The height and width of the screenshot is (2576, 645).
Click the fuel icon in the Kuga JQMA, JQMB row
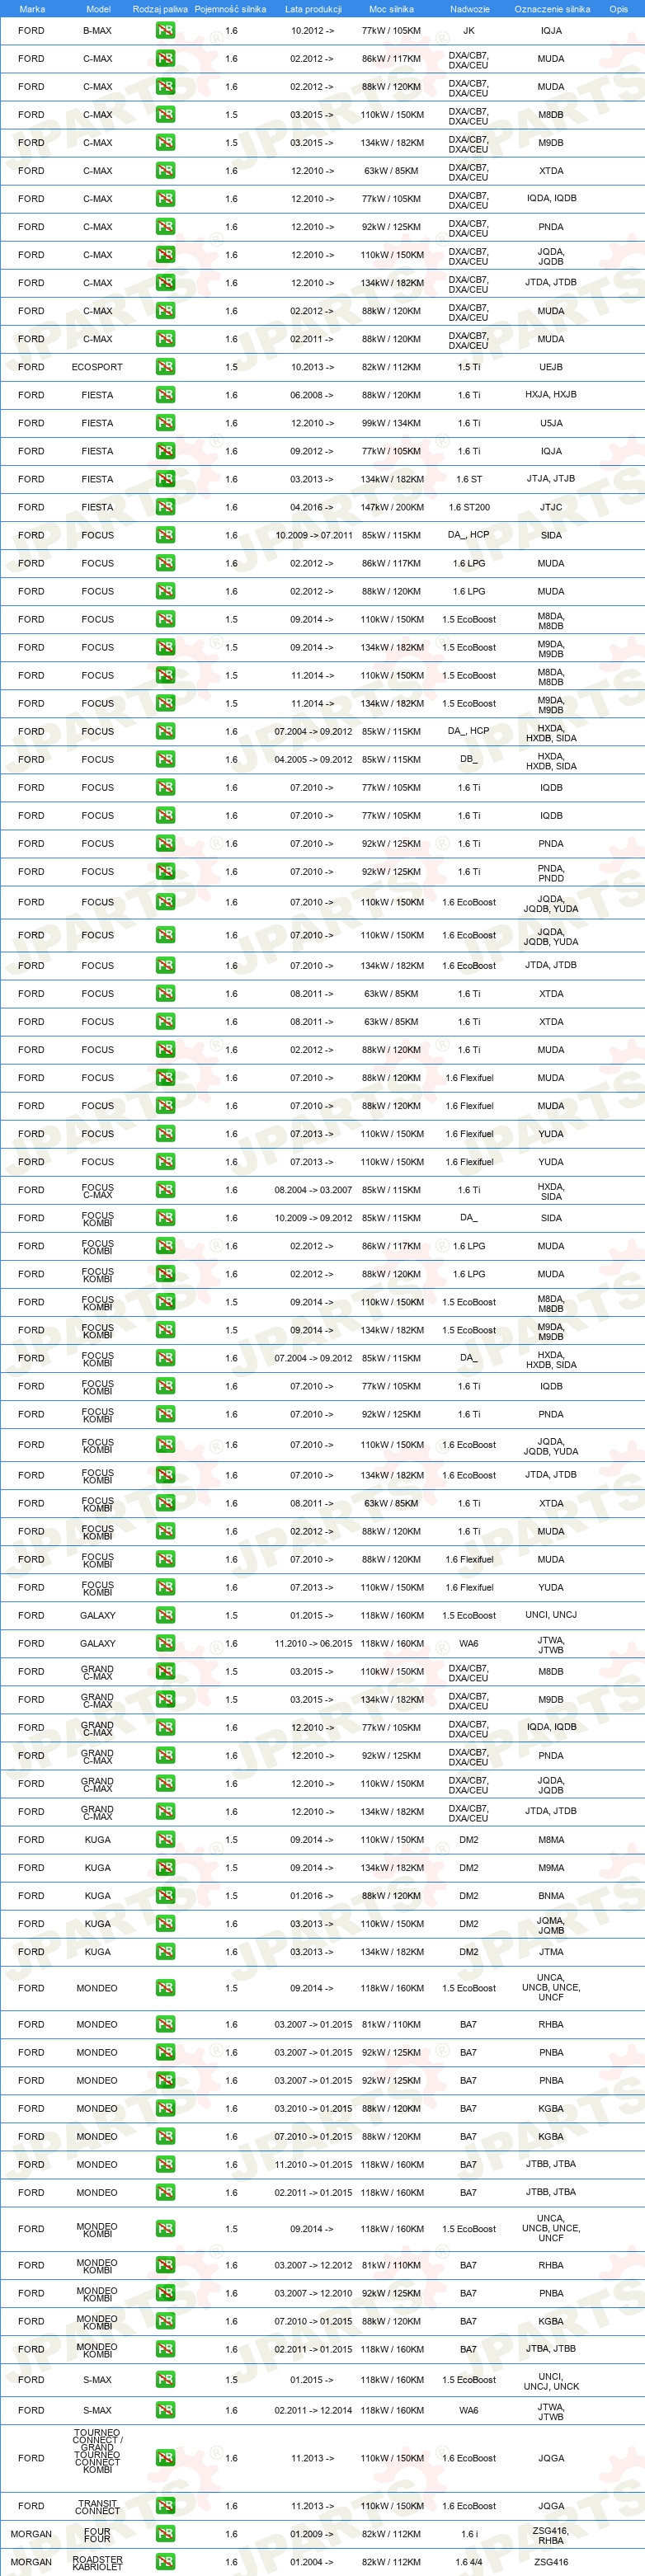pos(165,1923)
